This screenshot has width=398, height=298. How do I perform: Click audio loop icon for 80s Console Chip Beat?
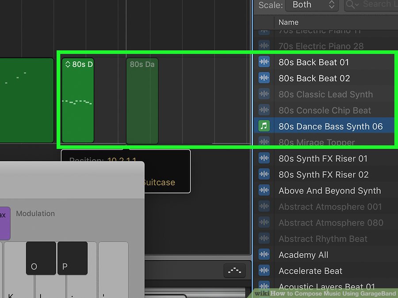coord(264,110)
